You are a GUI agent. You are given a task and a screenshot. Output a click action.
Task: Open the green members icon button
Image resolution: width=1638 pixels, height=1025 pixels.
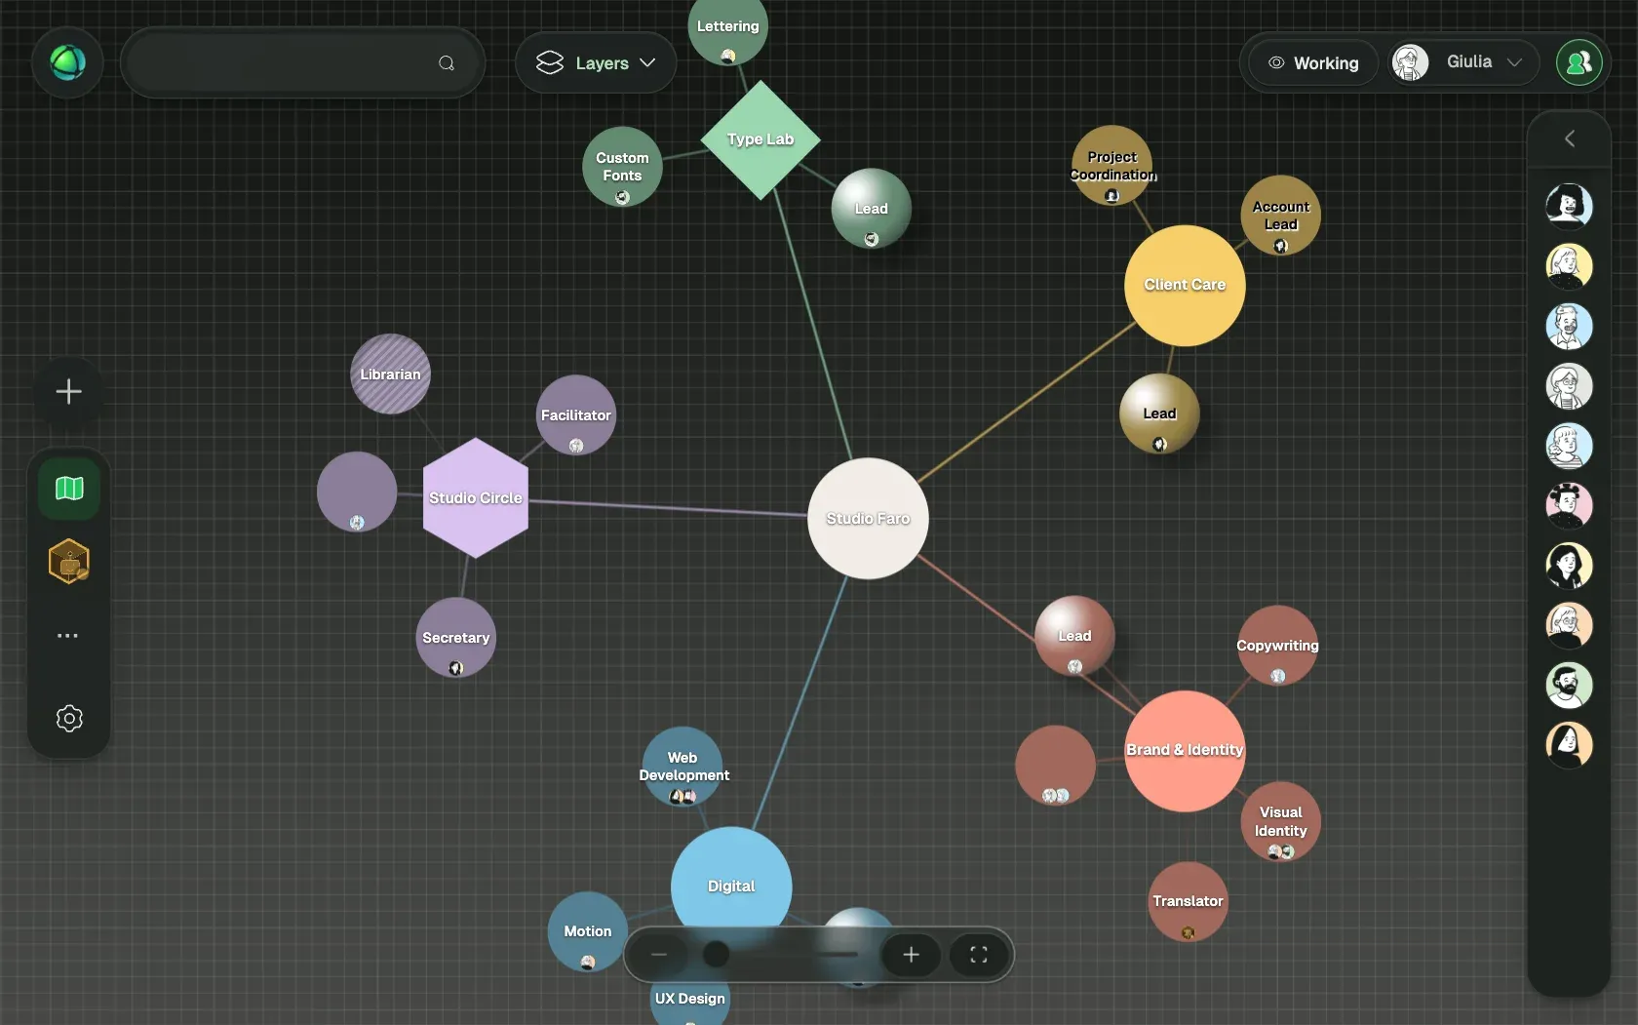[1579, 62]
